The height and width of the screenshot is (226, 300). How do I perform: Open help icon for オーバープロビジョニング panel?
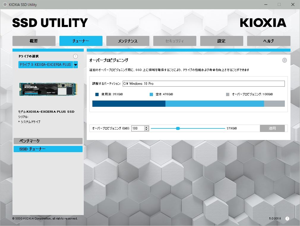tap(285, 61)
